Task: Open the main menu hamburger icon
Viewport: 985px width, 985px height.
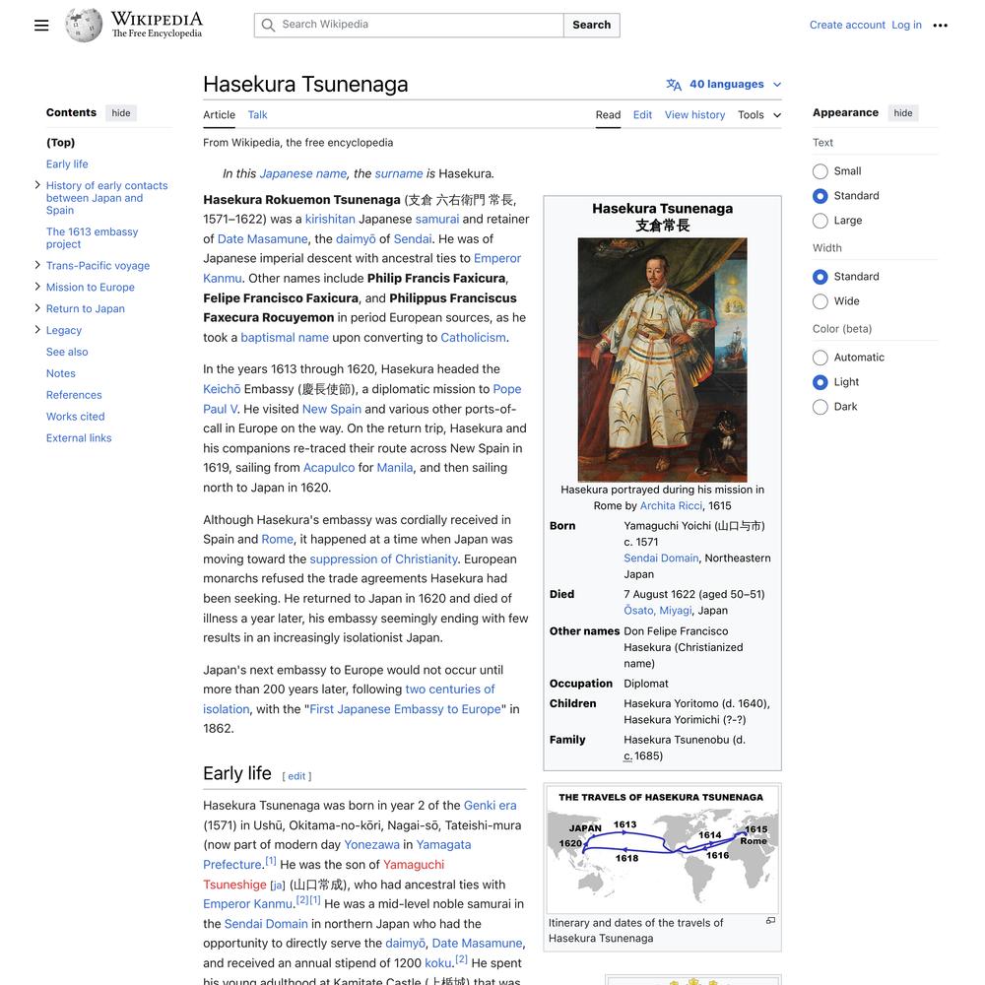Action: (x=41, y=26)
